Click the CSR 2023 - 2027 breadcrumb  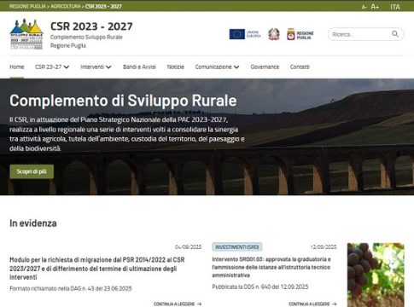[x=103, y=6]
